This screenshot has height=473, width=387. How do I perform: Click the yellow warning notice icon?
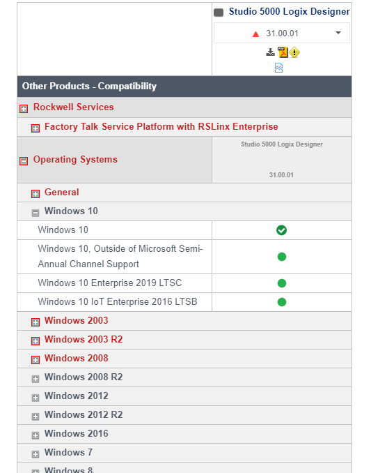(294, 52)
